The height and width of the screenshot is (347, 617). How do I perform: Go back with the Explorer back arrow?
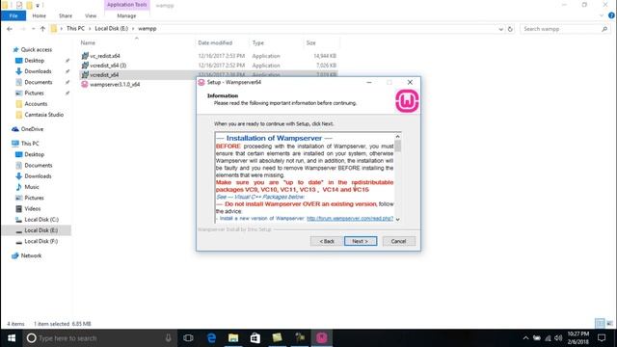pos(10,29)
